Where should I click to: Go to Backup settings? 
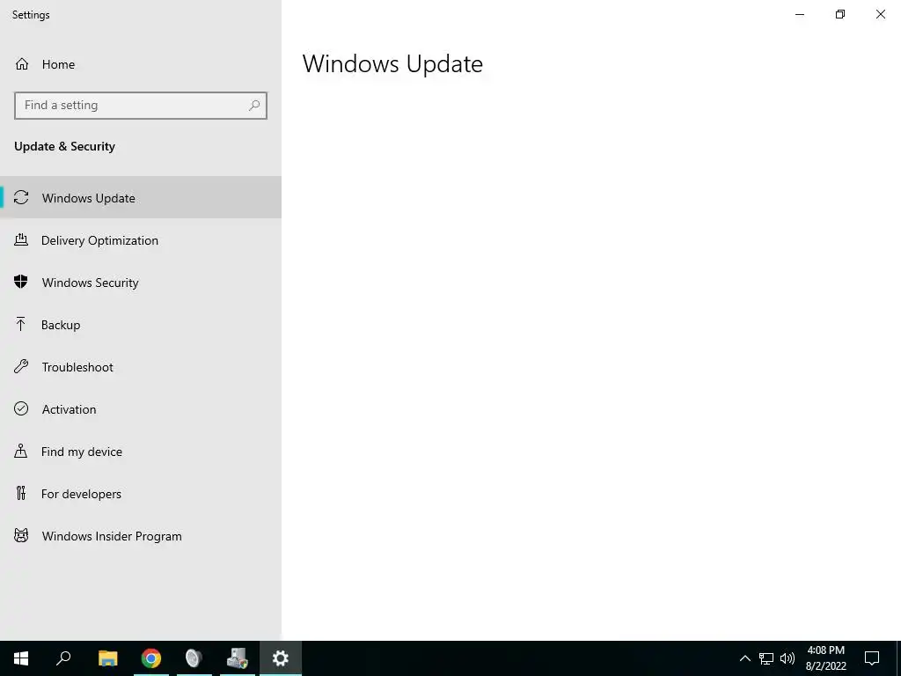pos(141,325)
